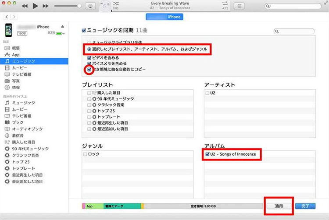Go back with the left chevron

tap(7, 17)
